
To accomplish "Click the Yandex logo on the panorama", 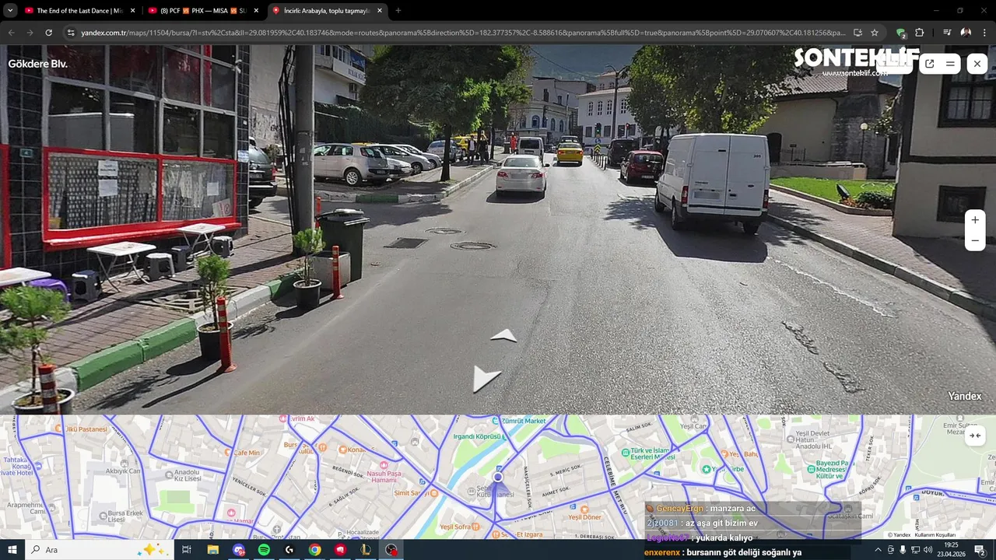I will click(x=965, y=397).
